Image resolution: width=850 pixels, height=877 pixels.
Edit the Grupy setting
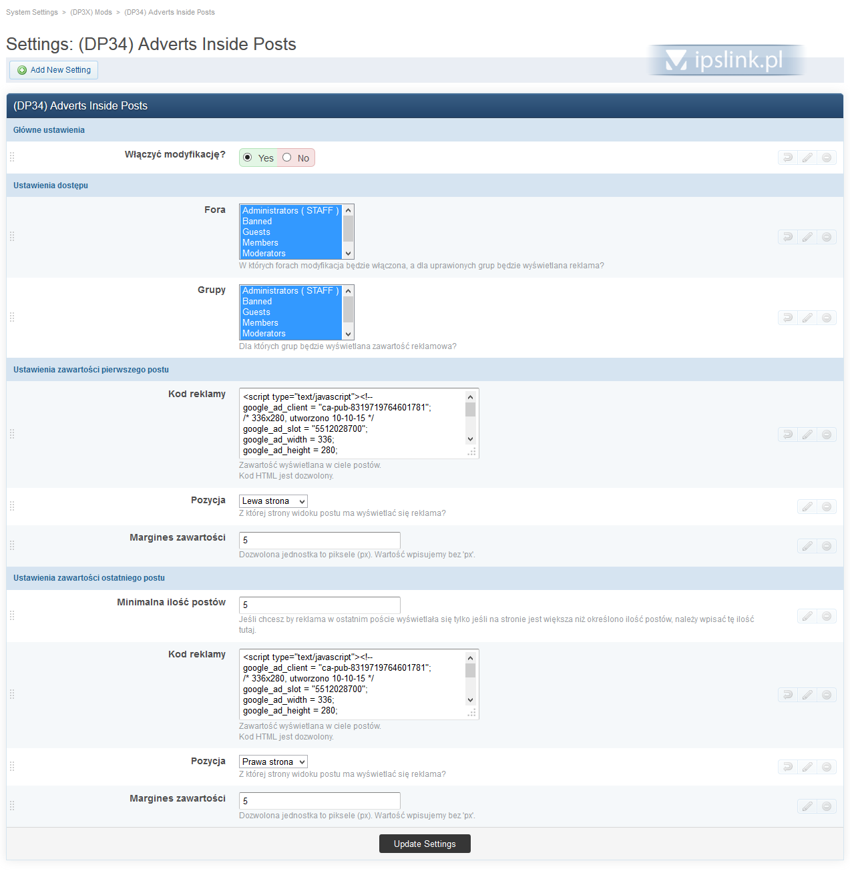pos(807,318)
